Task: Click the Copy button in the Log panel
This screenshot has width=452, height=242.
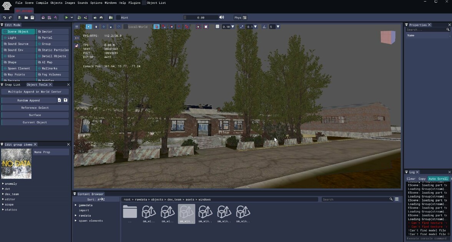Action: 422,179
